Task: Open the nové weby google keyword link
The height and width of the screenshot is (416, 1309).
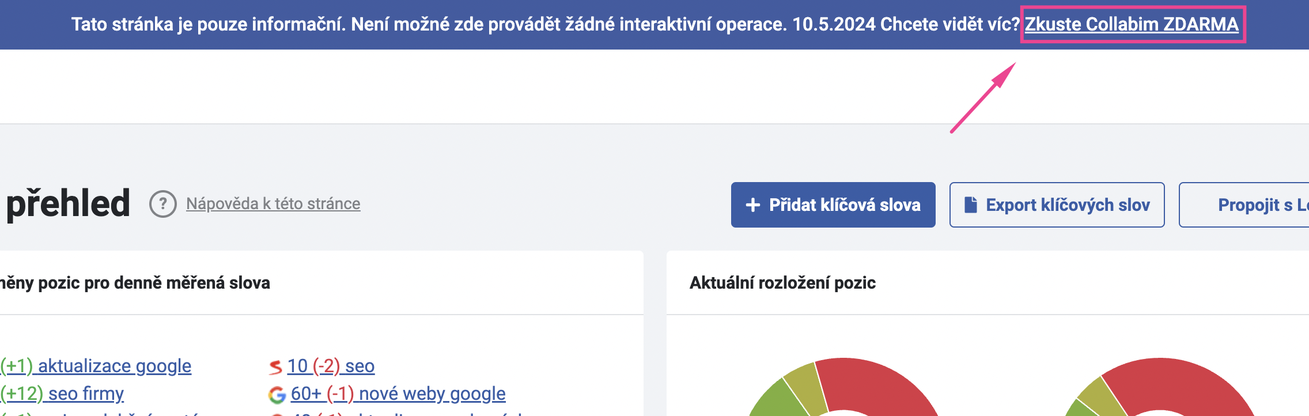Action: tap(398, 394)
